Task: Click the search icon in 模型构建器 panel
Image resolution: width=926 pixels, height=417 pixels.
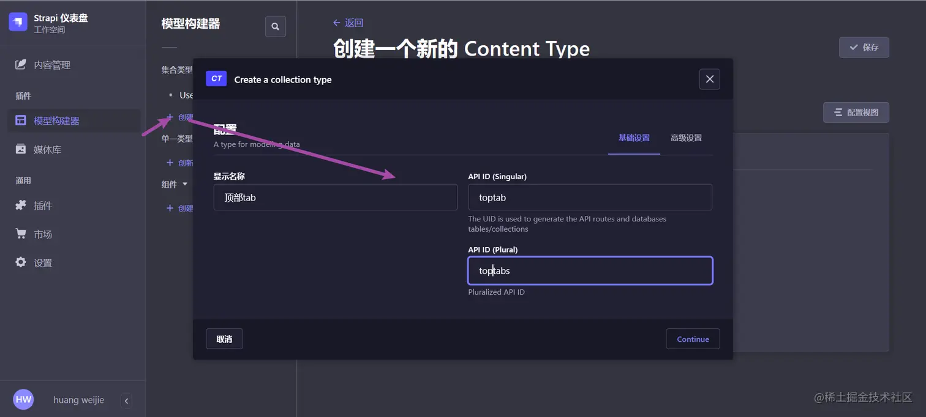Action: coord(275,26)
